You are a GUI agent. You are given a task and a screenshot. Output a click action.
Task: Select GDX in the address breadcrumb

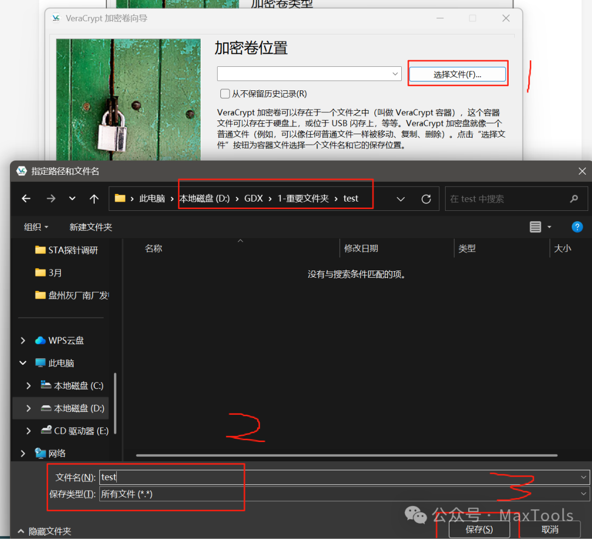point(253,198)
